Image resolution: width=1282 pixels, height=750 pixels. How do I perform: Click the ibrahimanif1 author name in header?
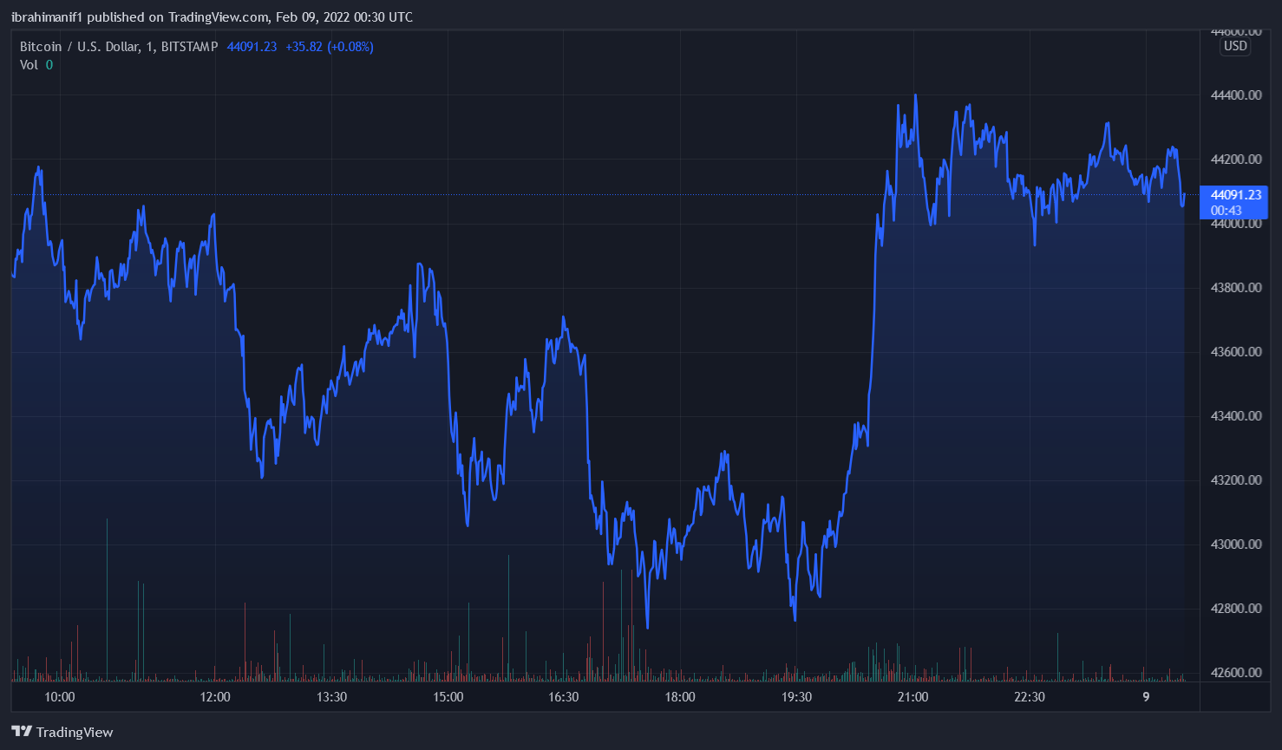pos(47,17)
